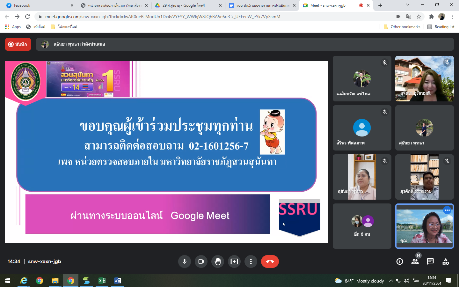Image resolution: width=459 pixels, height=287 pixels.
Task: Show the participants list panel
Action: pyautogui.click(x=415, y=261)
